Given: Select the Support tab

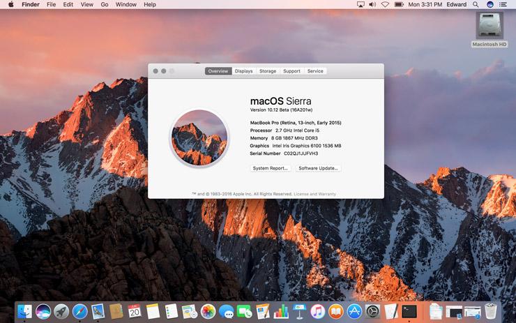Looking at the screenshot, I should [x=291, y=71].
